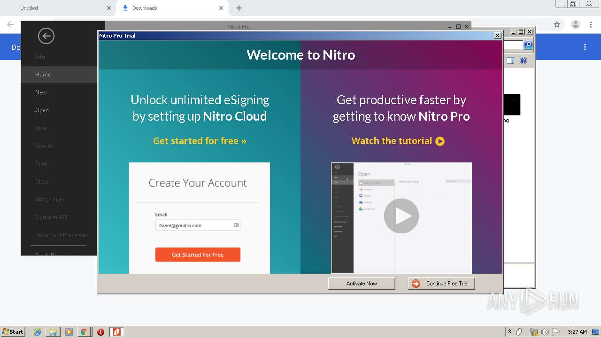Open Windows Explorer folder icon in taskbar
The height and width of the screenshot is (338, 601).
point(53,332)
